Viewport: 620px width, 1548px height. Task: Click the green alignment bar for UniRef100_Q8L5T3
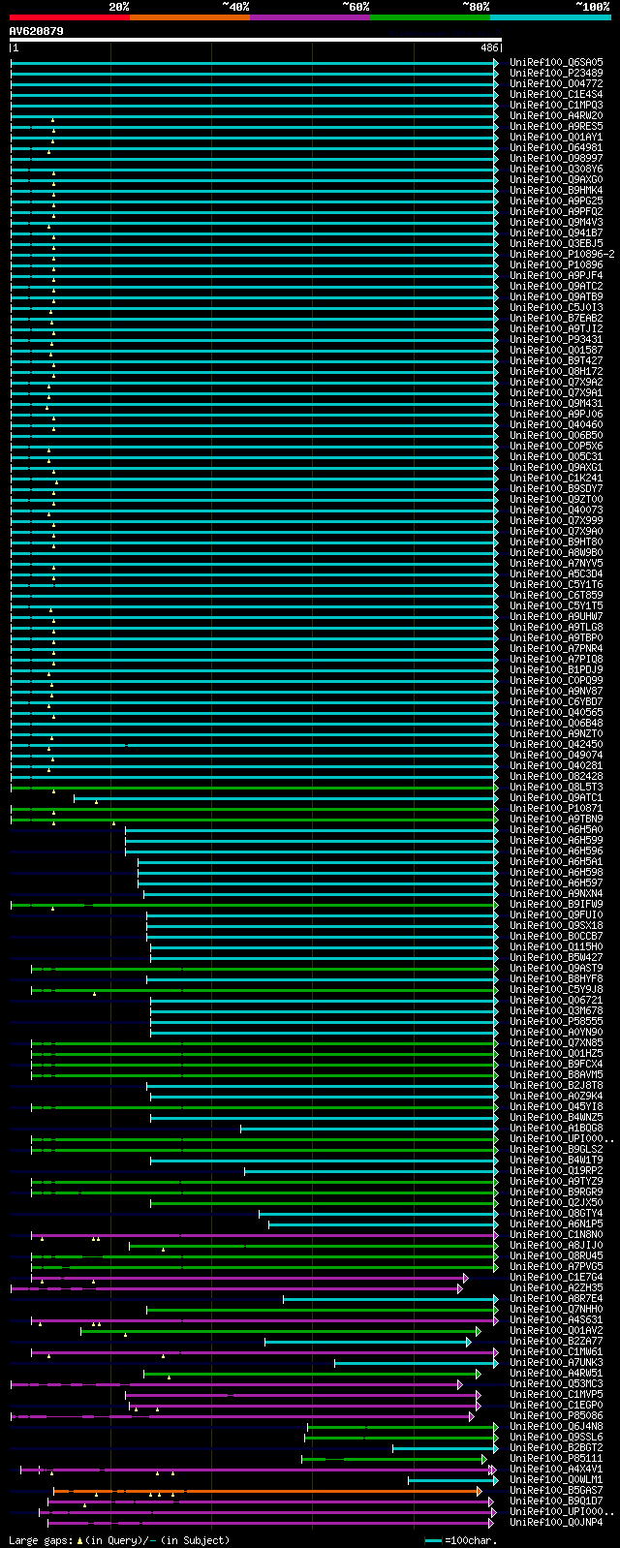pos(255,787)
